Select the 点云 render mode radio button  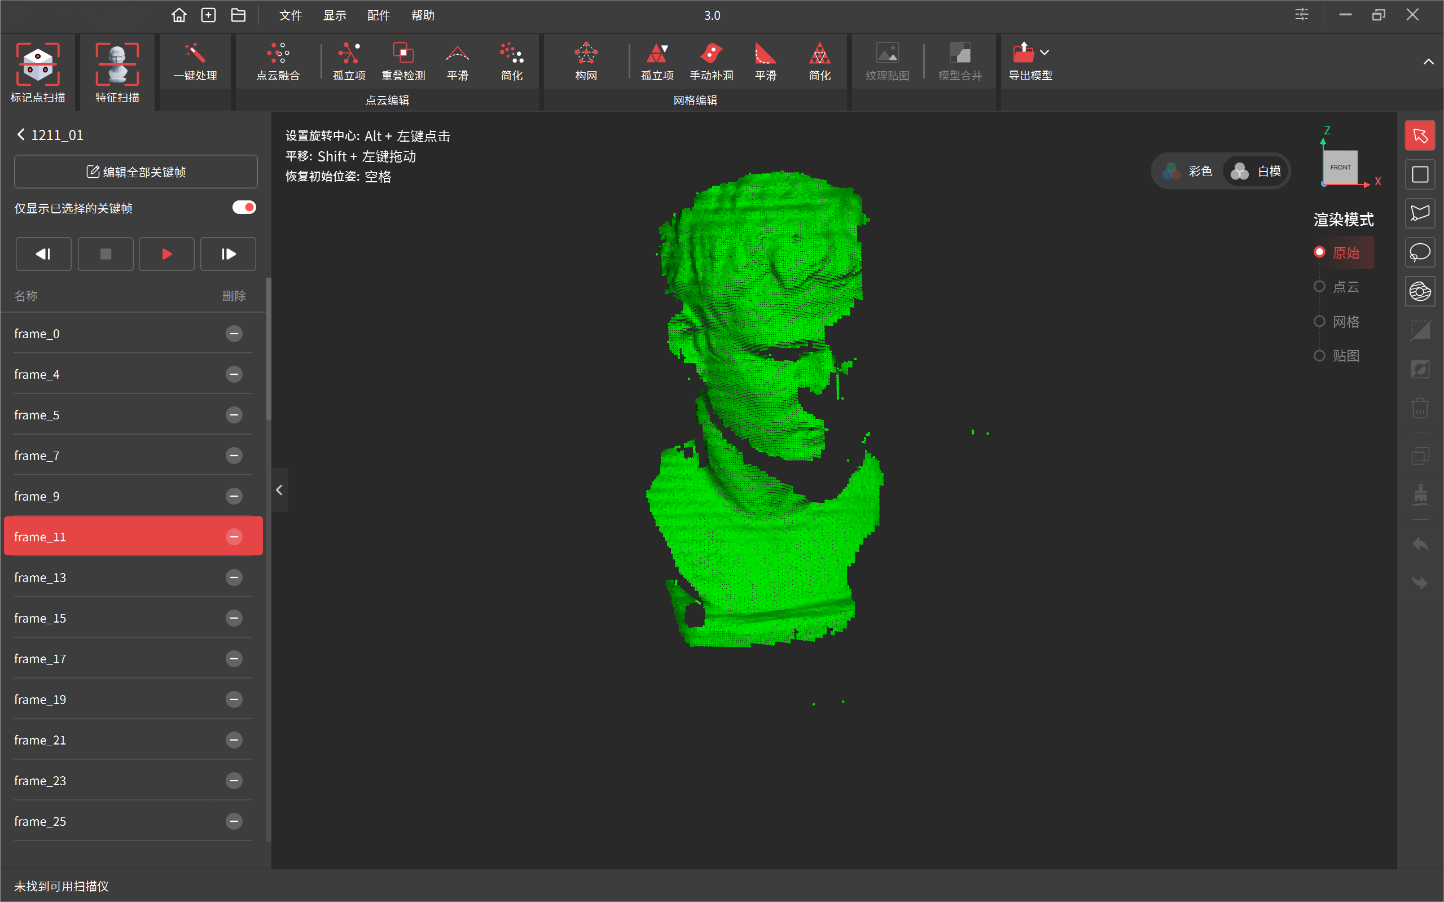(x=1319, y=287)
